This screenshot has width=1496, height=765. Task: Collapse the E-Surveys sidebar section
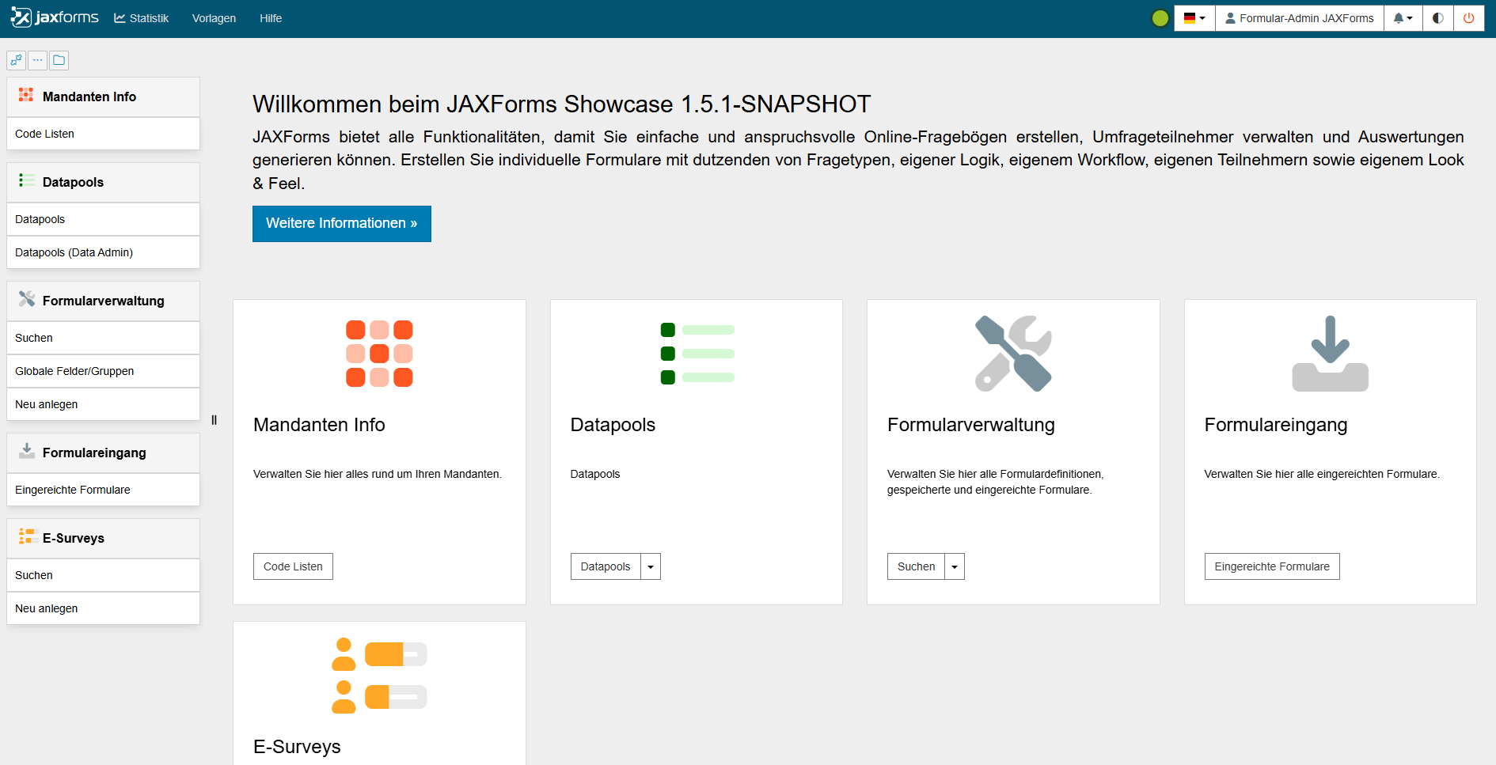[x=103, y=538]
